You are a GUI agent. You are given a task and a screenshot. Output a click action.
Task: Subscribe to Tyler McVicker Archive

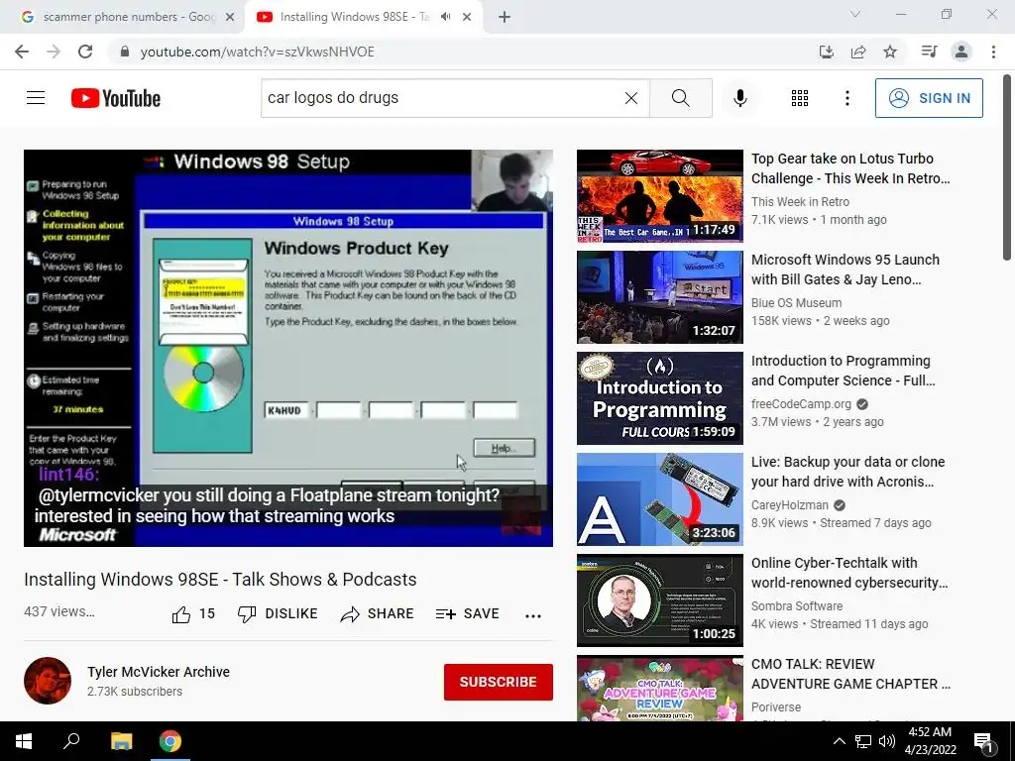tap(498, 682)
